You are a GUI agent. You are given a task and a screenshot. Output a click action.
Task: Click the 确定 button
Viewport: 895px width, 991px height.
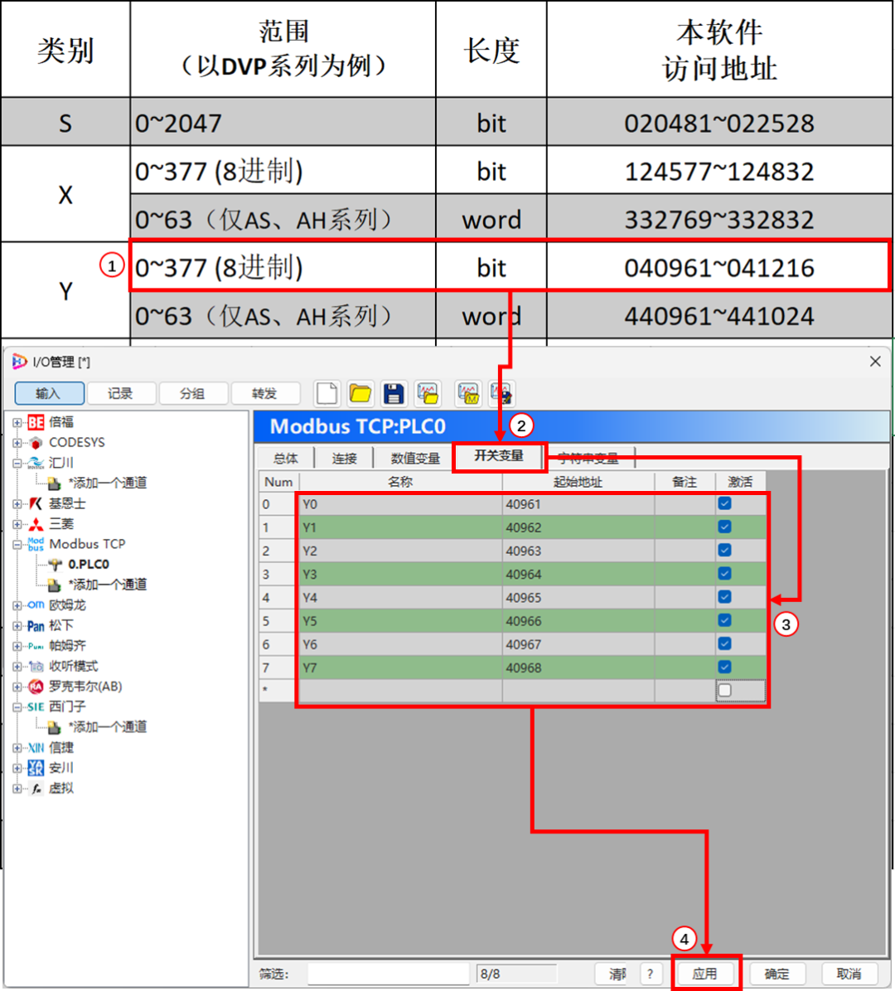click(x=776, y=974)
